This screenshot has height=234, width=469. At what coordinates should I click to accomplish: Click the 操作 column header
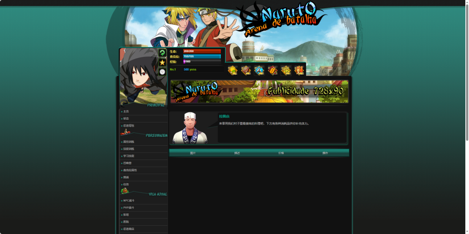pyautogui.click(x=325, y=153)
